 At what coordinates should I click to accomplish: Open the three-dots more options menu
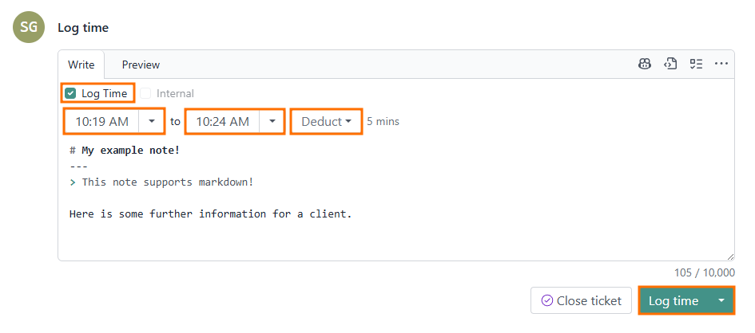pyautogui.click(x=721, y=65)
